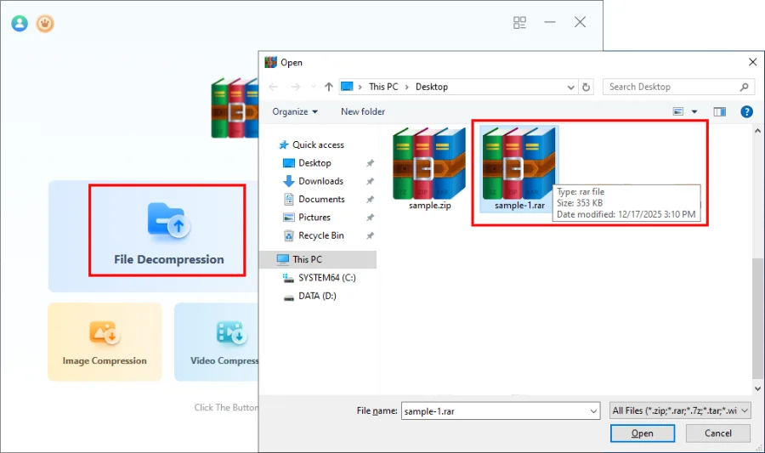Open the change view dropdown arrow
The width and height of the screenshot is (765, 453).
(694, 111)
